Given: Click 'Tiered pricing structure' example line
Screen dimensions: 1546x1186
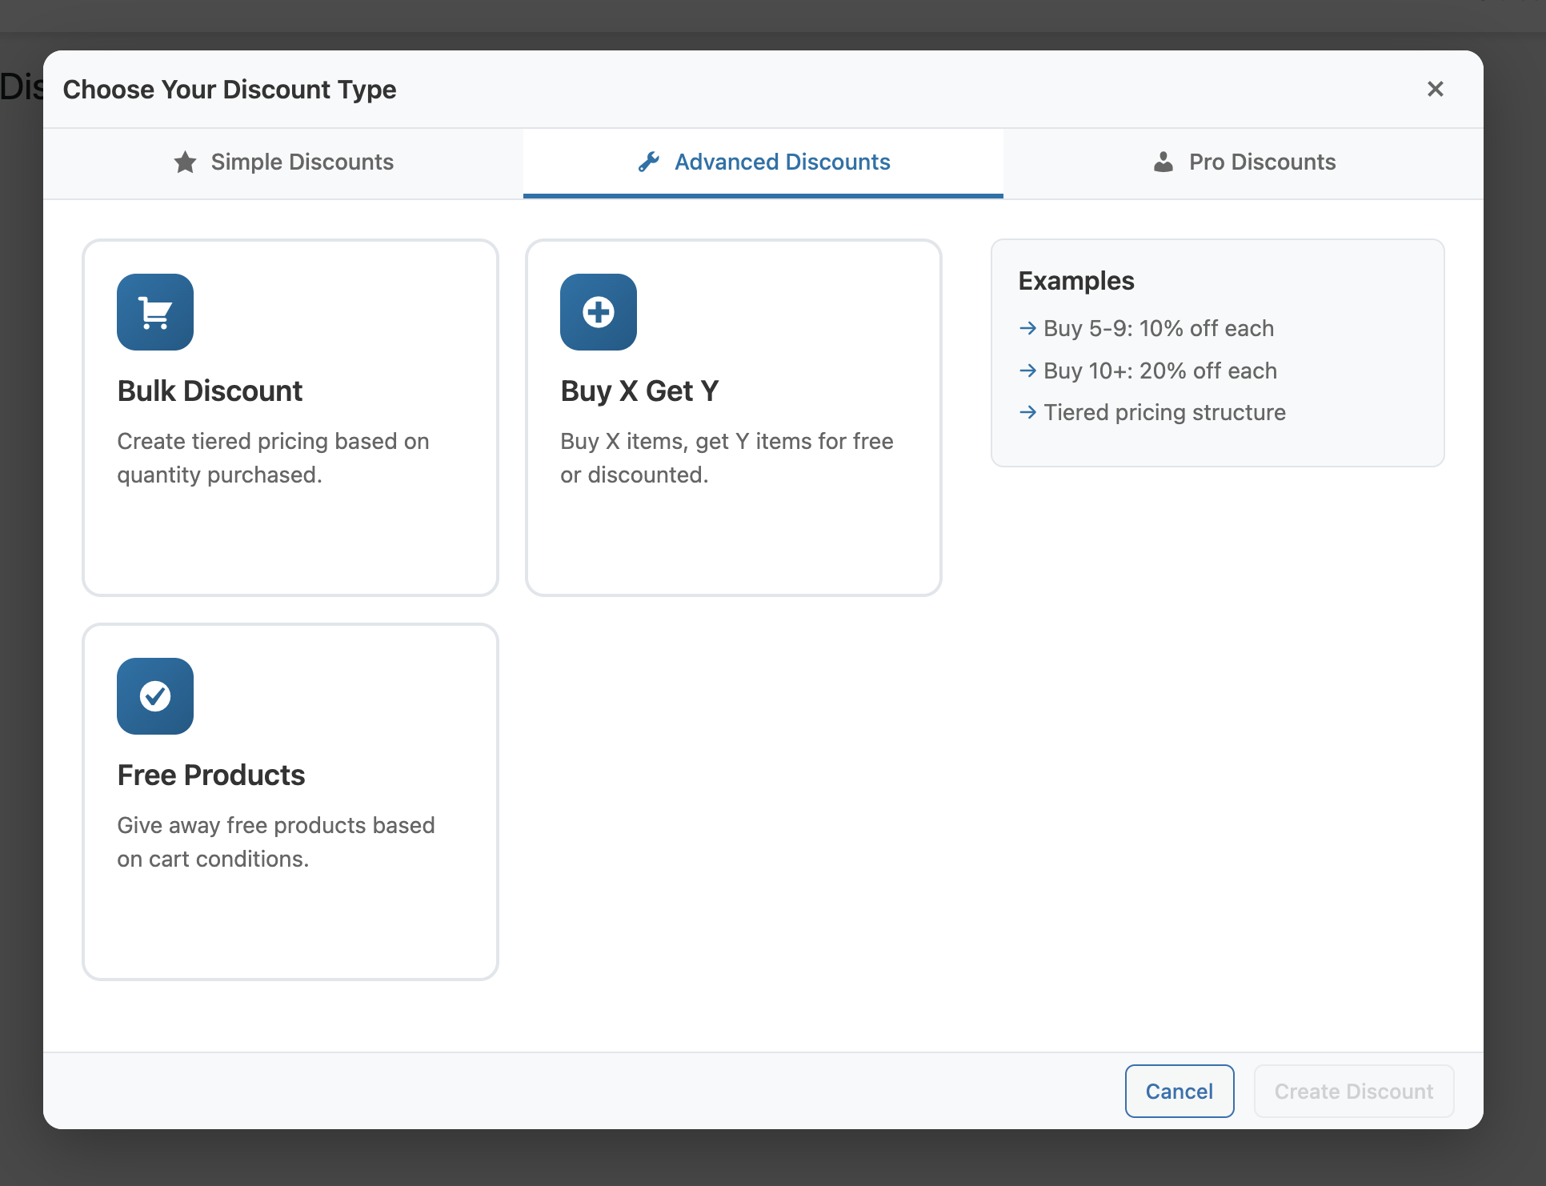Looking at the screenshot, I should point(1164,412).
